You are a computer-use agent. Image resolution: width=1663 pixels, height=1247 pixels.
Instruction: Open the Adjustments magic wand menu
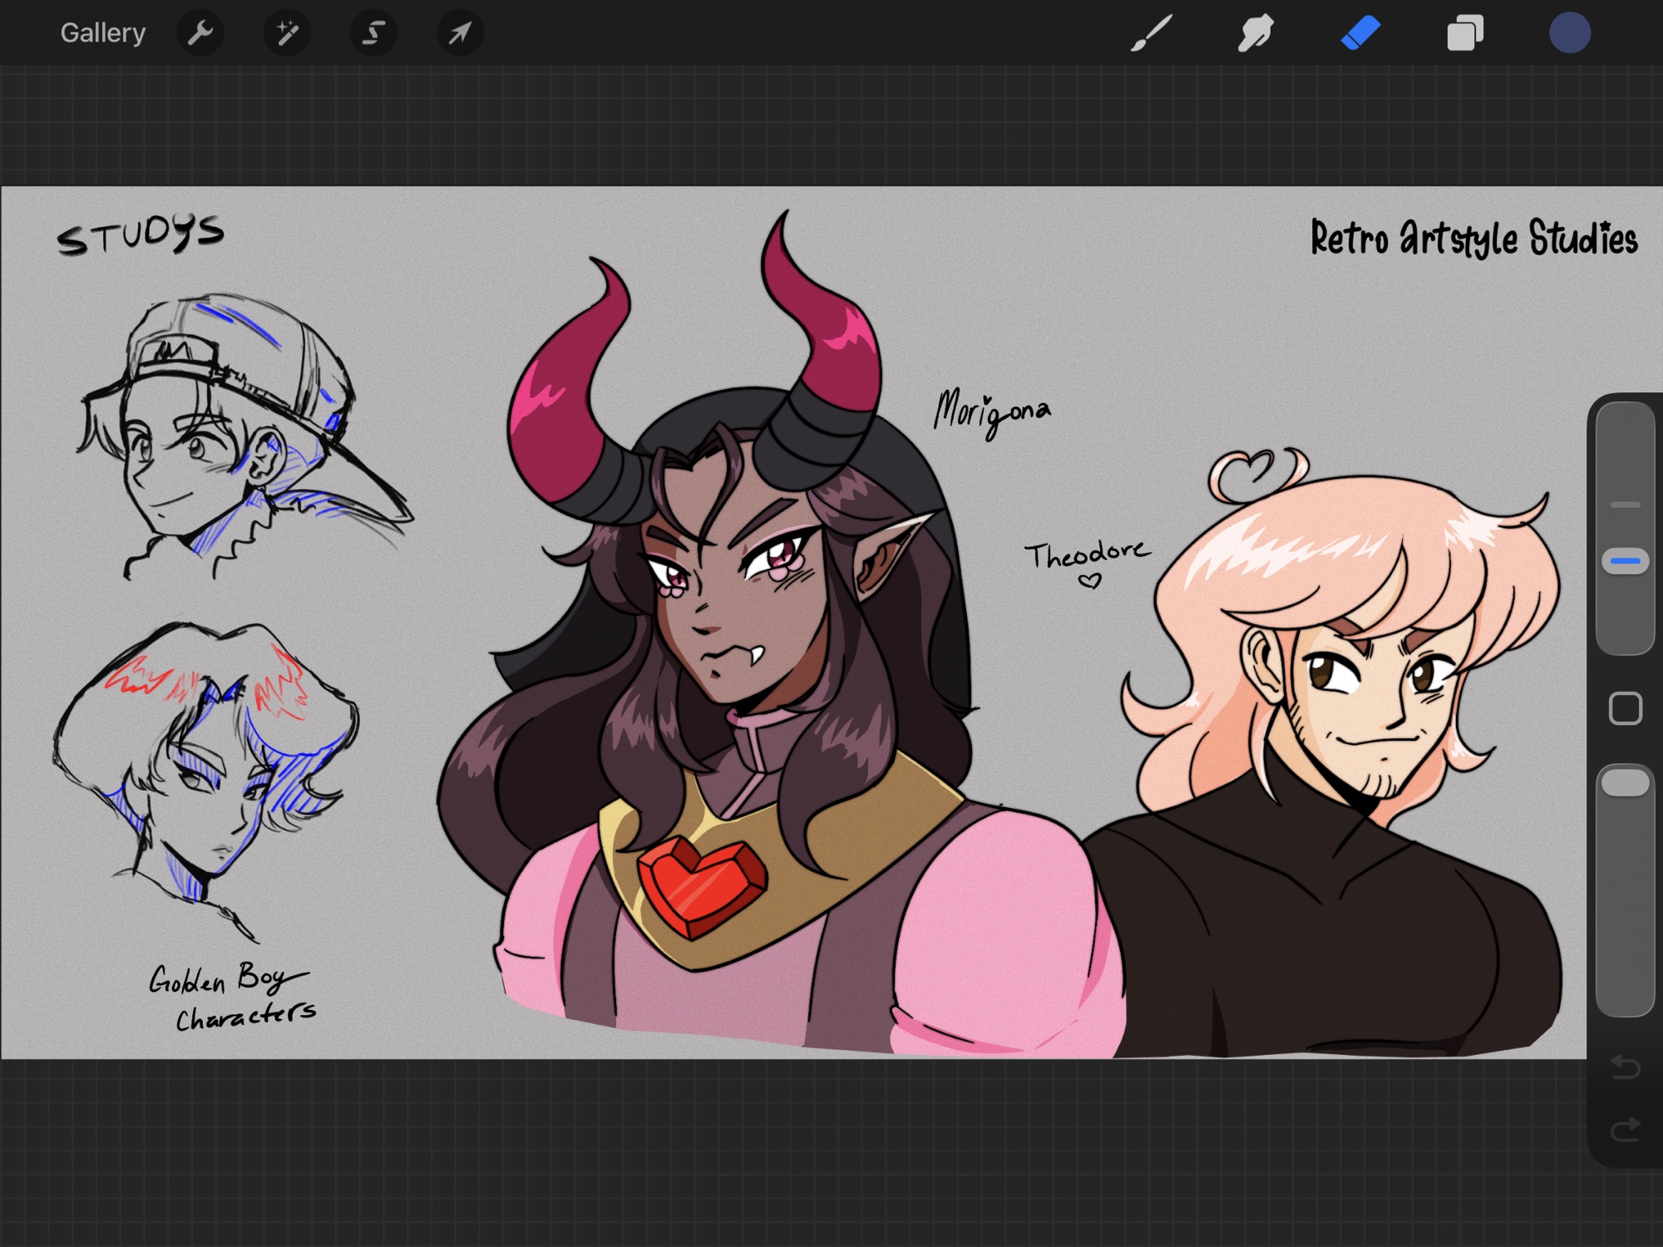[287, 33]
